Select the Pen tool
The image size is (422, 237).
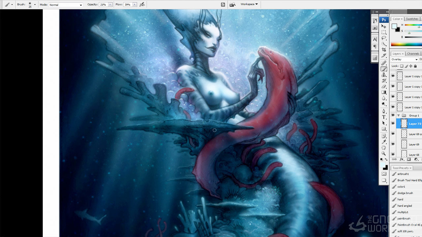pos(384,111)
